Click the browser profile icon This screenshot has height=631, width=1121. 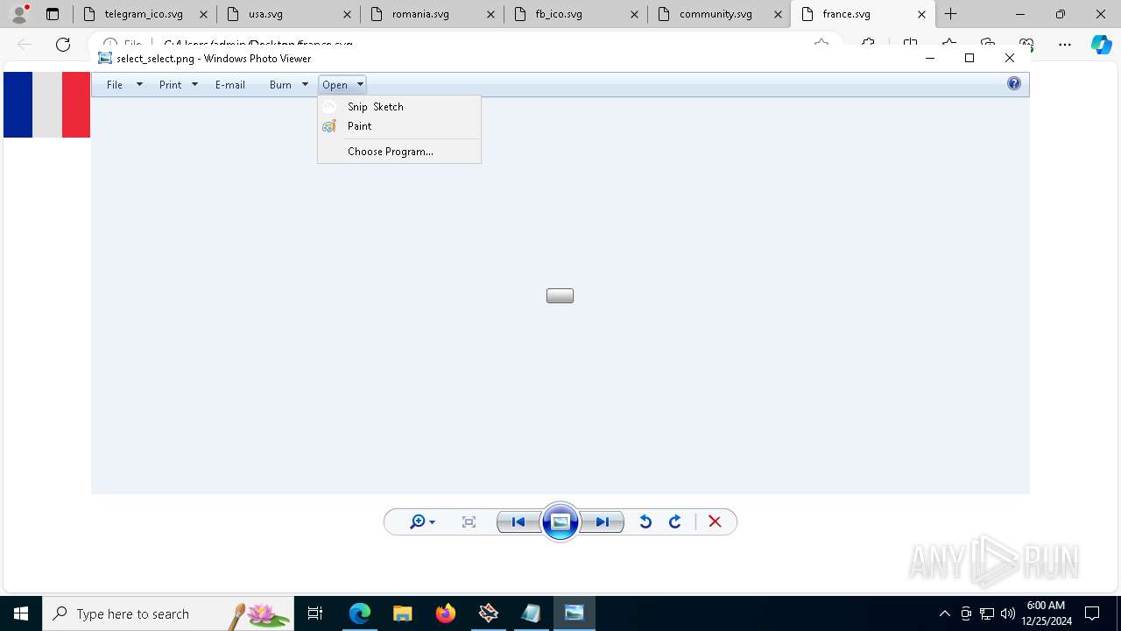click(19, 14)
